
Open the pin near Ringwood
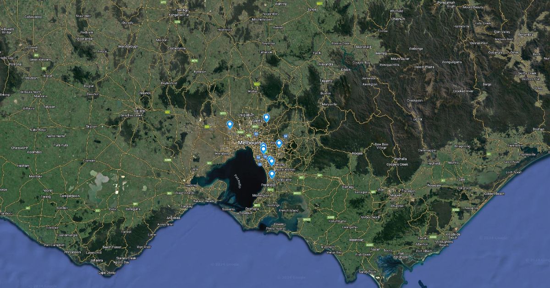point(279,144)
